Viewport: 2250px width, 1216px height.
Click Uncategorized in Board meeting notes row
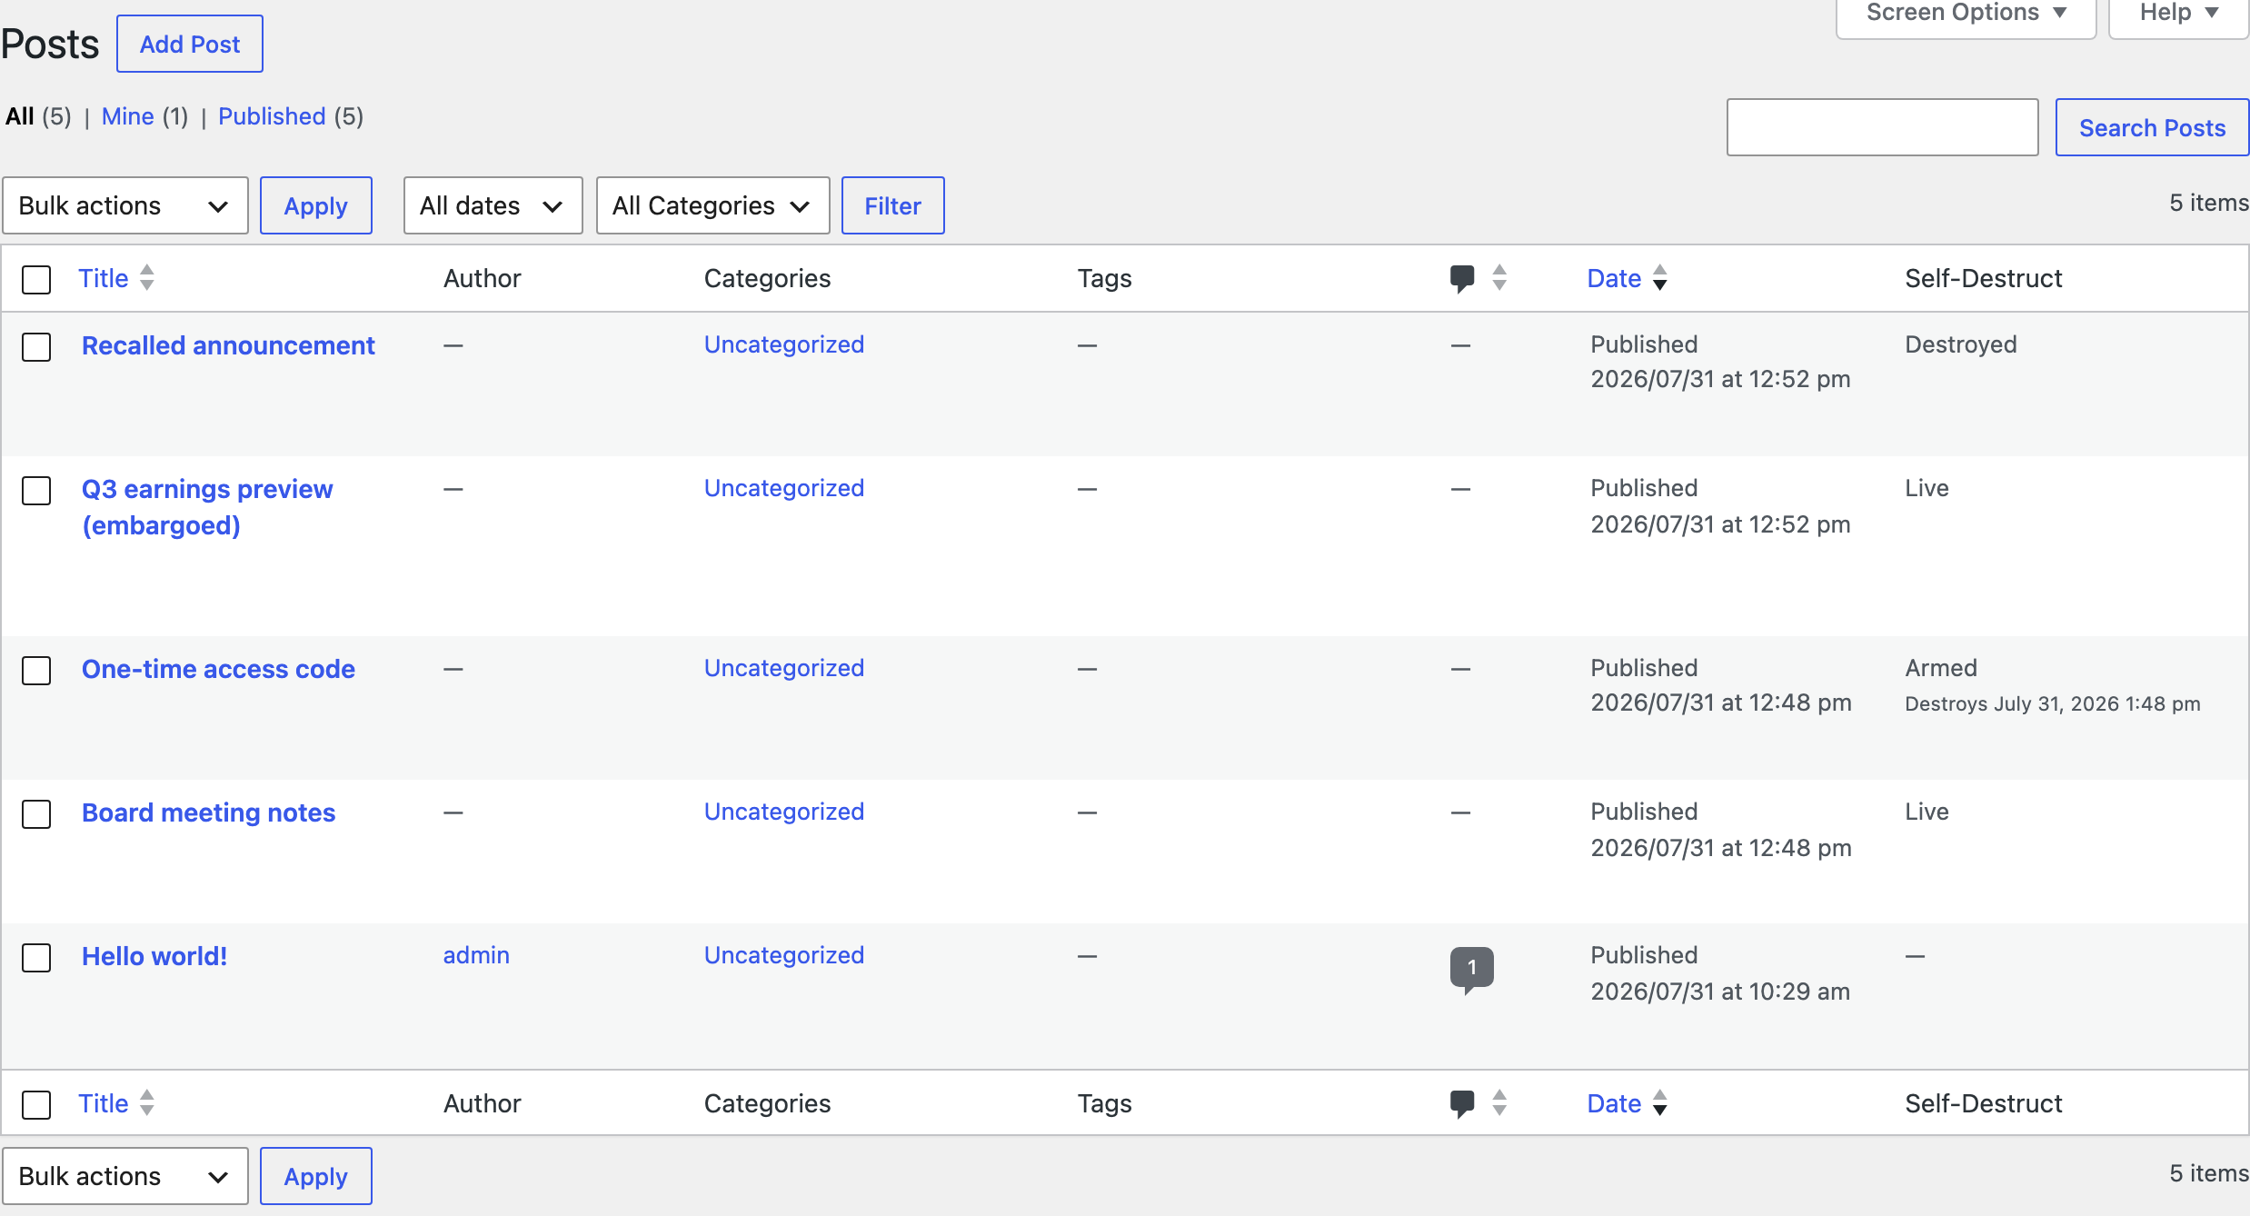point(784,812)
